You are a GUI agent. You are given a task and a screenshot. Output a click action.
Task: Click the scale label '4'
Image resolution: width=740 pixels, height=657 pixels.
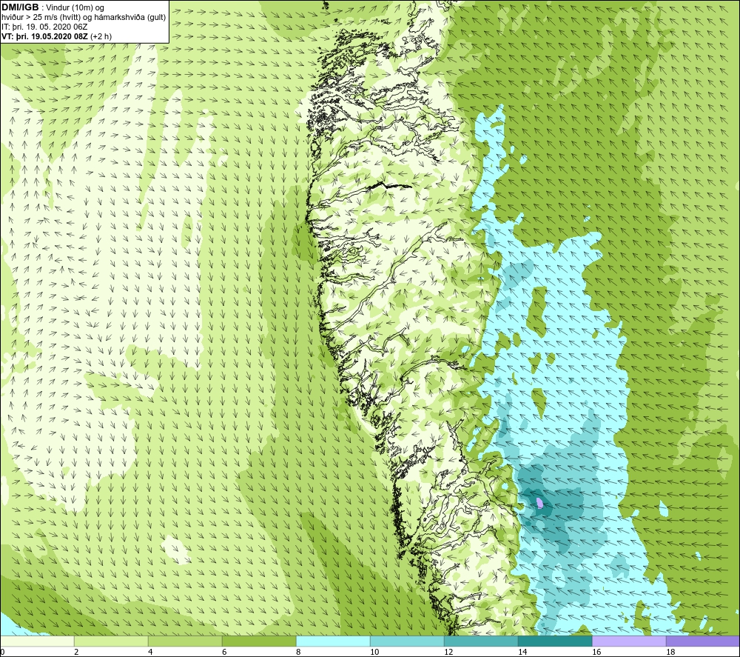click(x=150, y=652)
